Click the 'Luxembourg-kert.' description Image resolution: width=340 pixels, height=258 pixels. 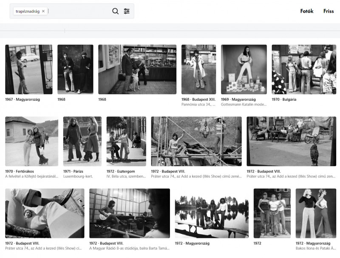coord(78,176)
